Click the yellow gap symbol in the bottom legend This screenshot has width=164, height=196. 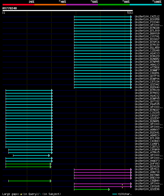[21, 194]
